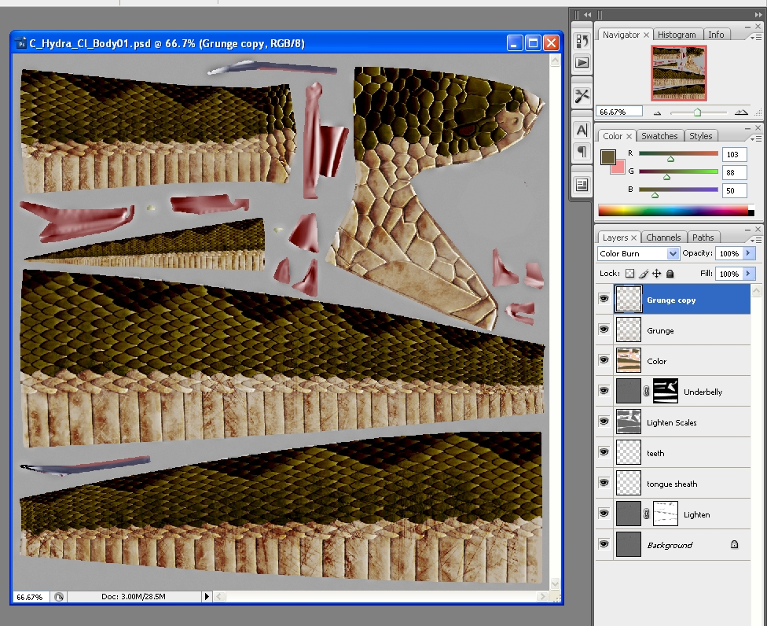Screen dimensions: 767x626
Task: Open the Fill value slider arrow
Action: (747, 274)
